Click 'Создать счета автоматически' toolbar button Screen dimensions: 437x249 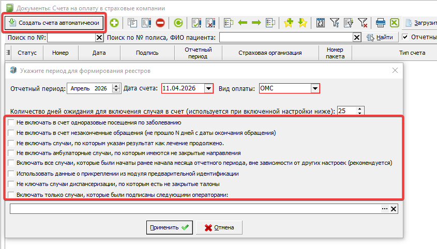(54, 23)
